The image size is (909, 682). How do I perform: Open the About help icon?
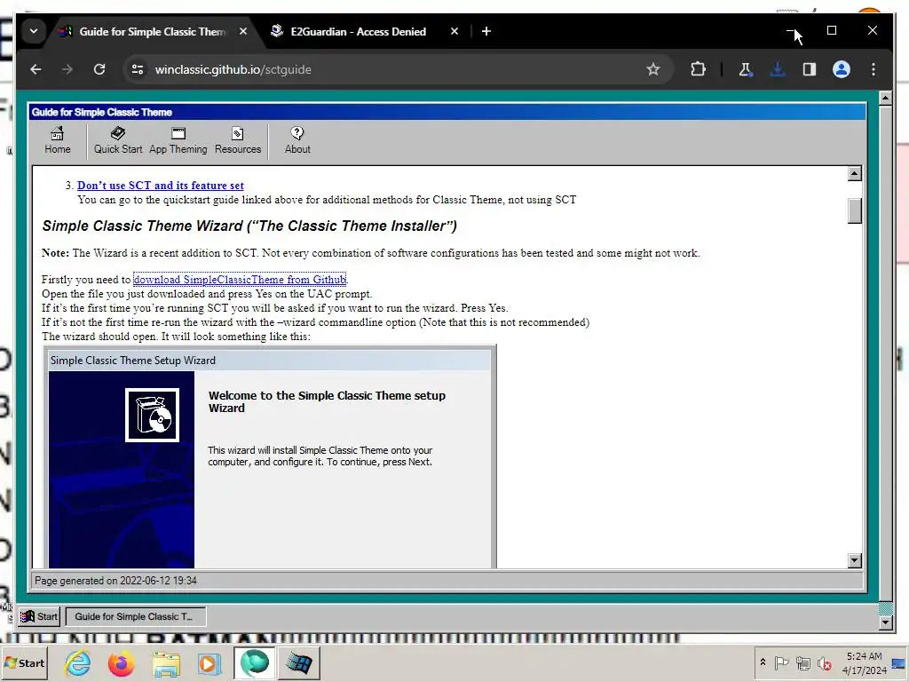(x=297, y=140)
